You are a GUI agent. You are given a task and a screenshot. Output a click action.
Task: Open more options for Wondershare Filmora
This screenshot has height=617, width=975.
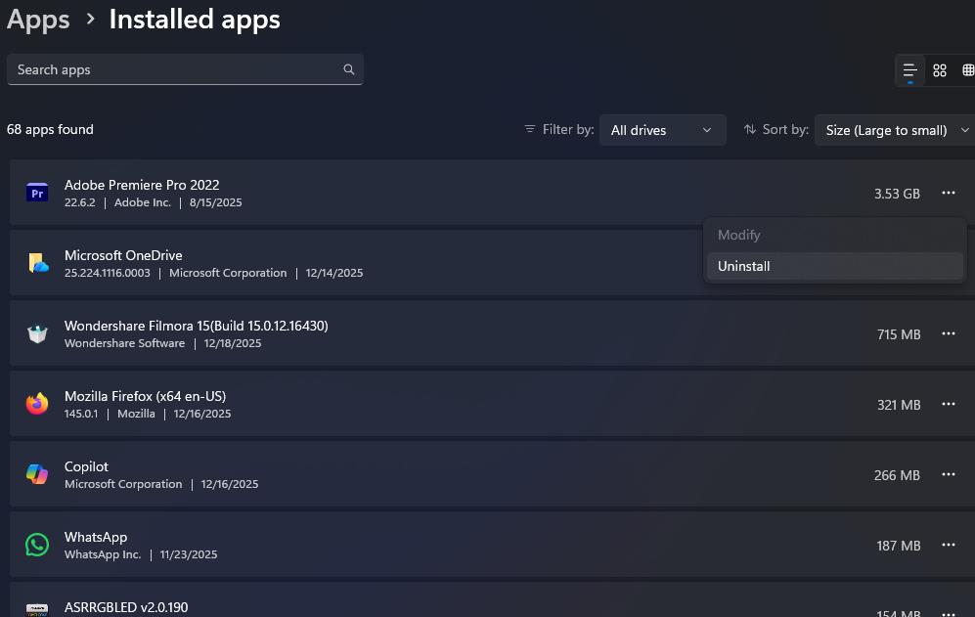pos(948,334)
